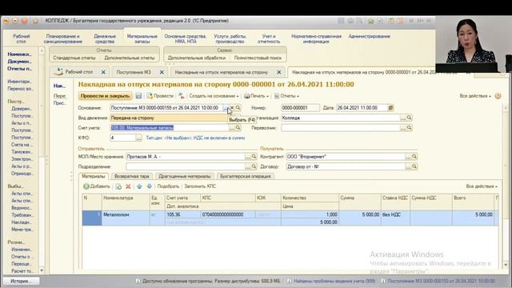Image resolution: width=512 pixels, height=288 pixels.
Task: Open МОЛ/Место хранения magnifier icon
Action: [254, 157]
